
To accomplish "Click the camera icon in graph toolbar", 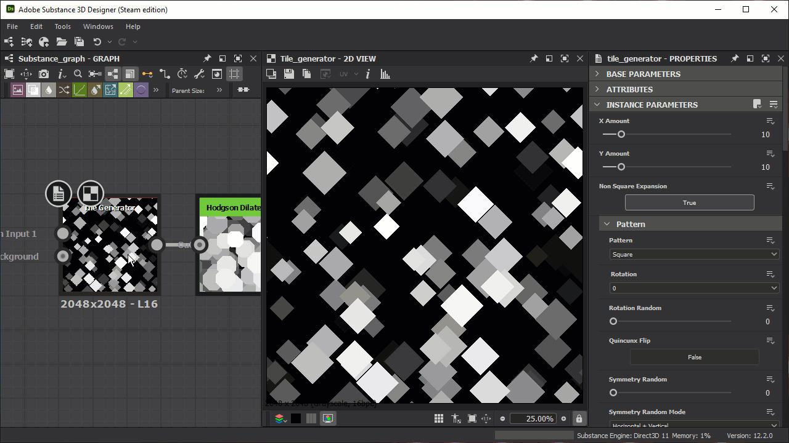I will pos(43,74).
